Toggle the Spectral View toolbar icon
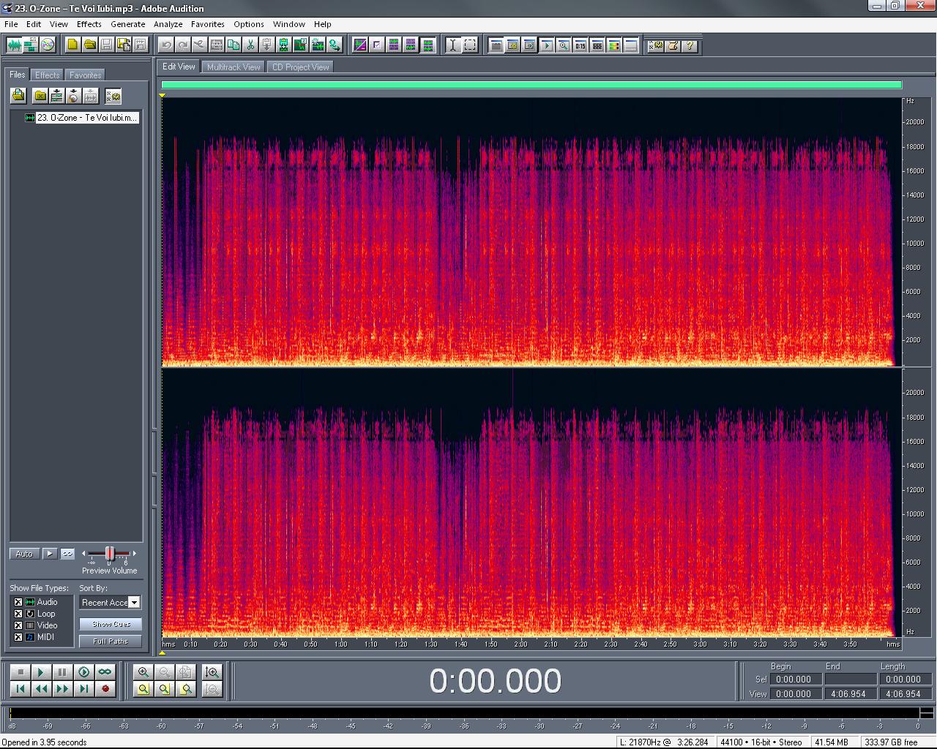Screen dimensions: 937x749 point(360,45)
